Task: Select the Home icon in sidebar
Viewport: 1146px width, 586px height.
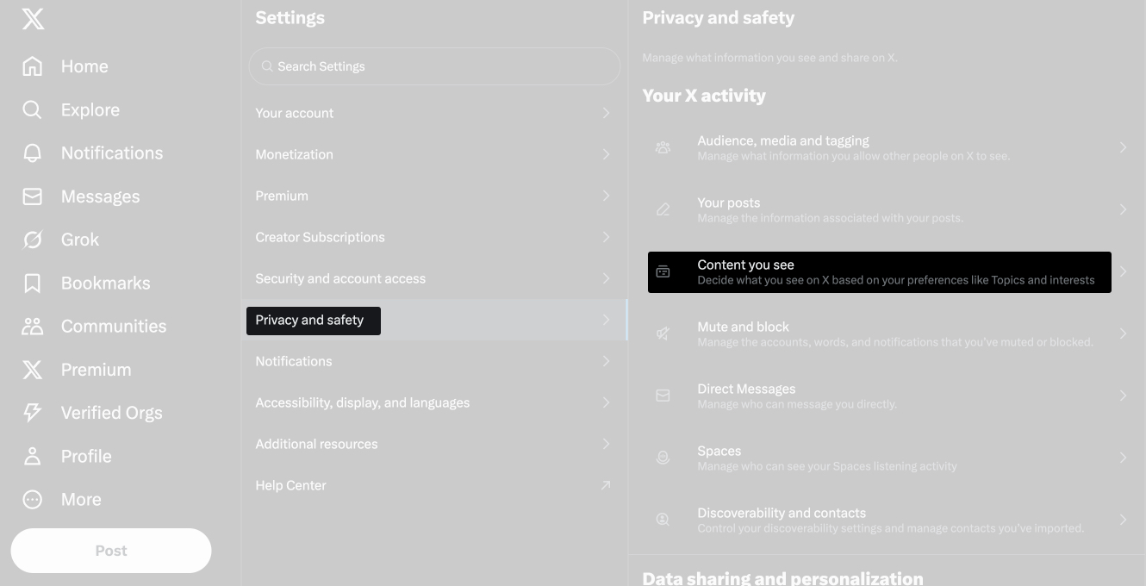Action: click(x=32, y=66)
